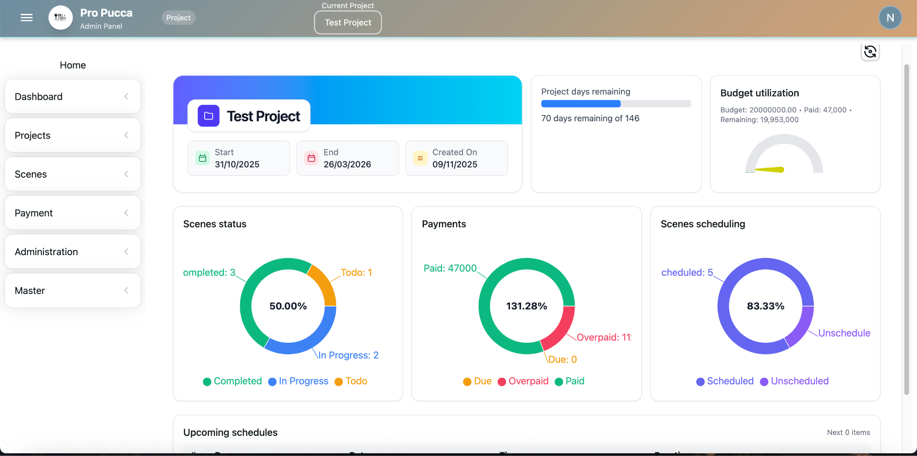Click the Project chip in header
The height and width of the screenshot is (456, 917).
[178, 18]
